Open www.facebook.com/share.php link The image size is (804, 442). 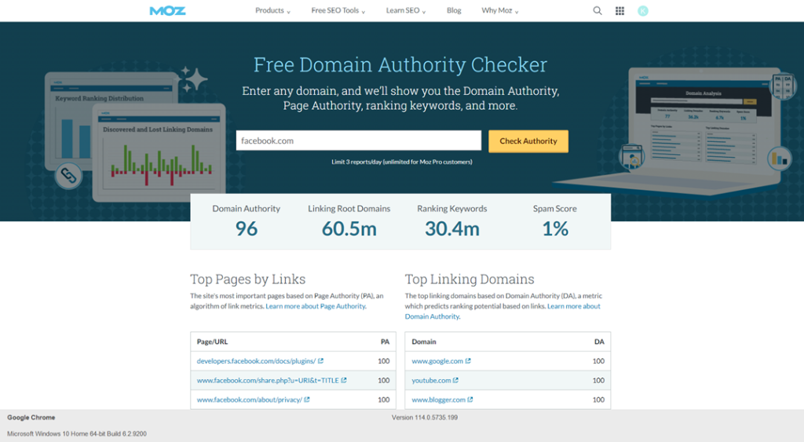(x=268, y=381)
